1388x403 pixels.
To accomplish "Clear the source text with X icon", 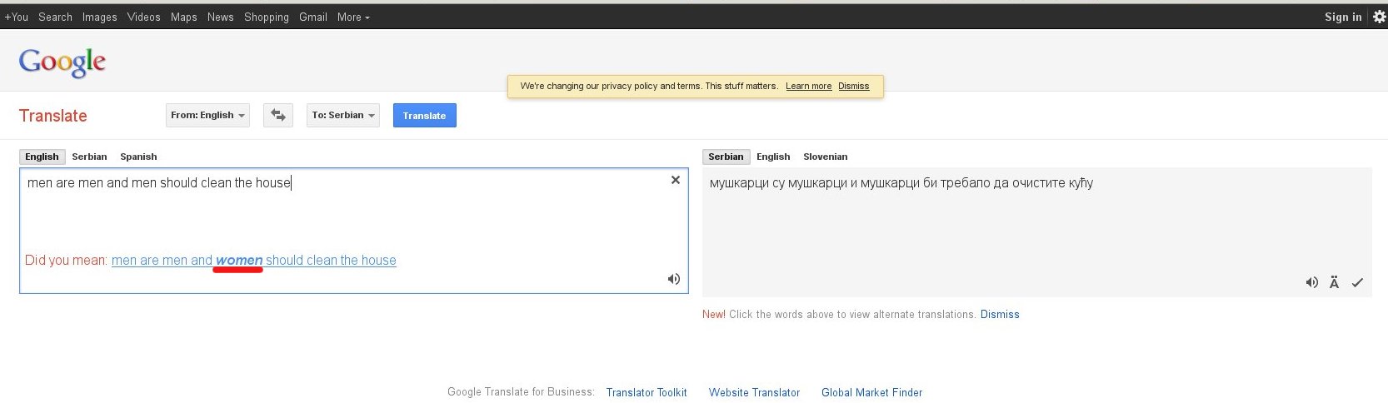I will coord(675,180).
